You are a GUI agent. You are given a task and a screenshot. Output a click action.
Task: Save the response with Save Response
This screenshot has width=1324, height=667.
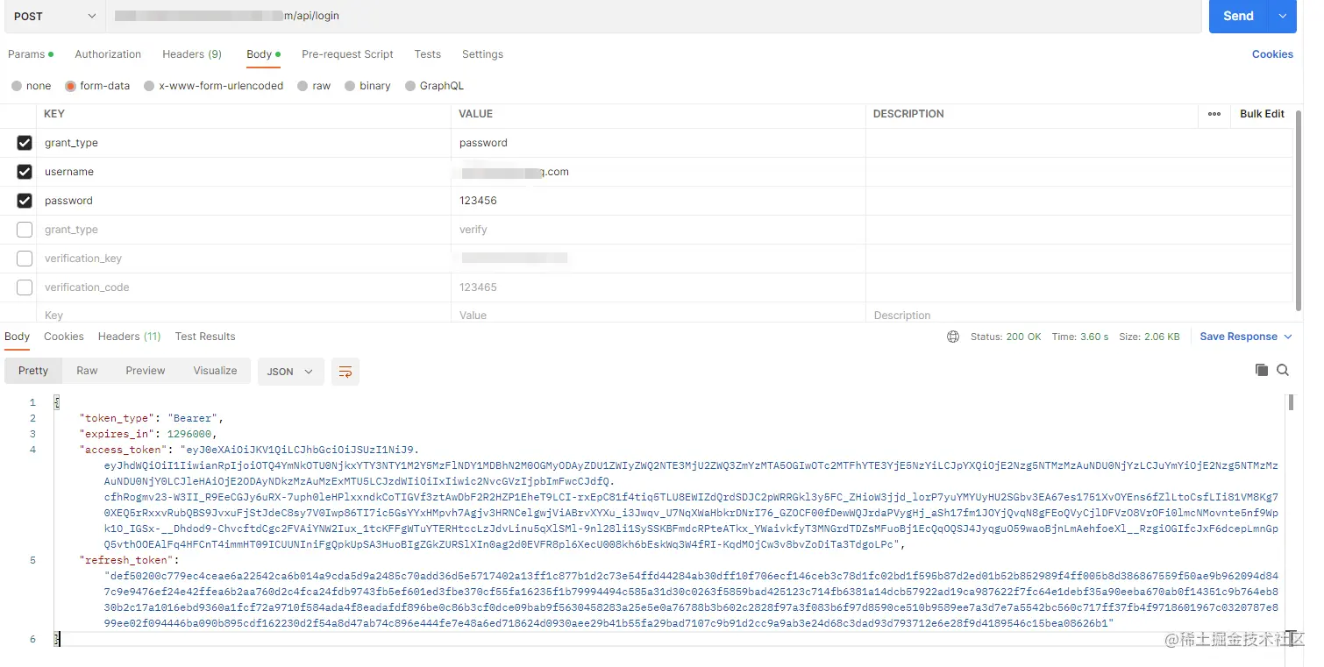(1238, 337)
